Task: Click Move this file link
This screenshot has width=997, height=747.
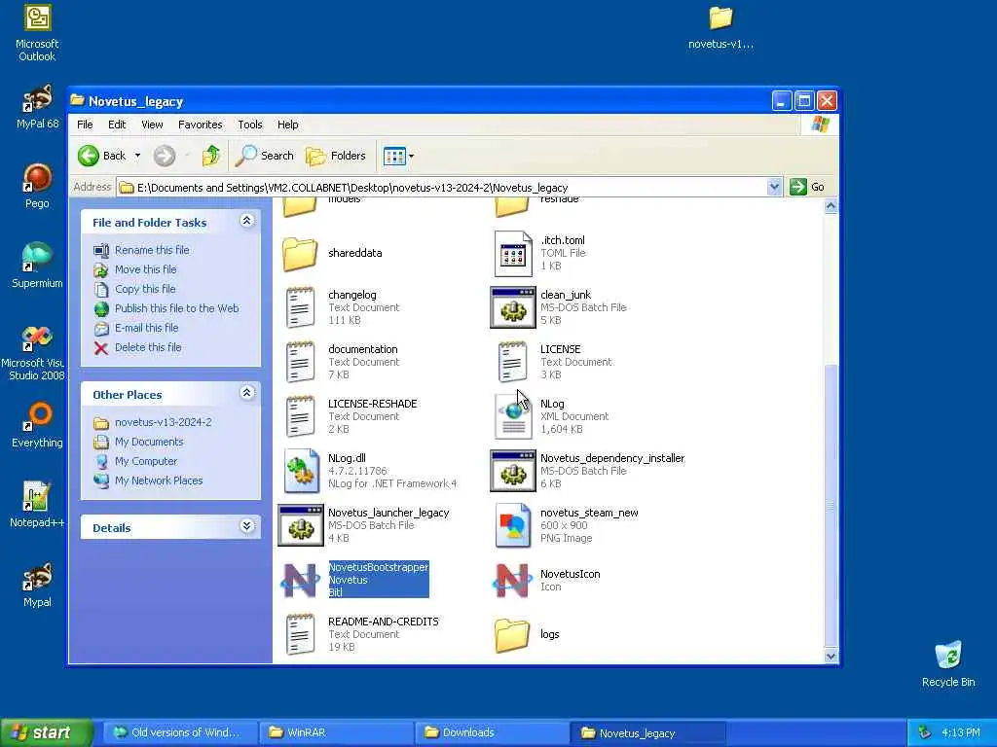Action: 146,269
